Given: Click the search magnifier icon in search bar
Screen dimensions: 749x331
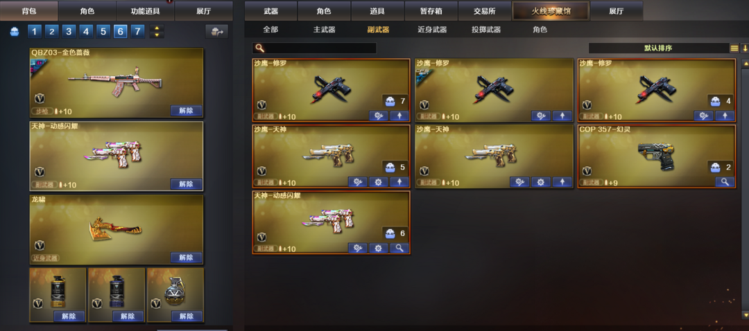Looking at the screenshot, I should 259,48.
